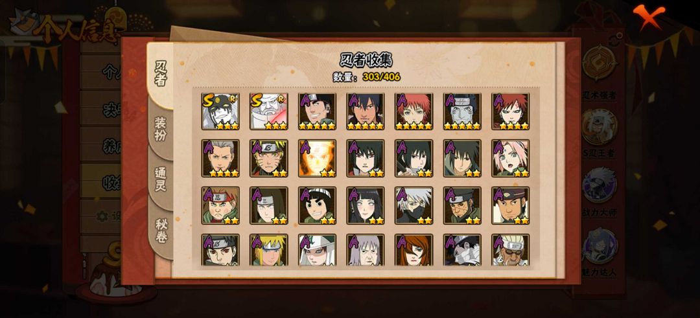Choose the glowing orange chakra-mode Naruto portrait

[317, 158]
